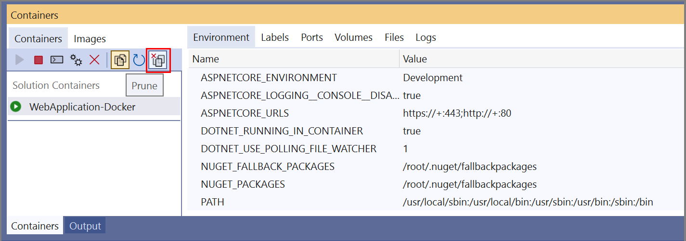Remove container with red X icon
The width and height of the screenshot is (686, 241).
94,60
